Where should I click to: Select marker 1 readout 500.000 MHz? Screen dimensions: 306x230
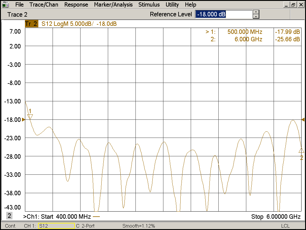[245, 32]
